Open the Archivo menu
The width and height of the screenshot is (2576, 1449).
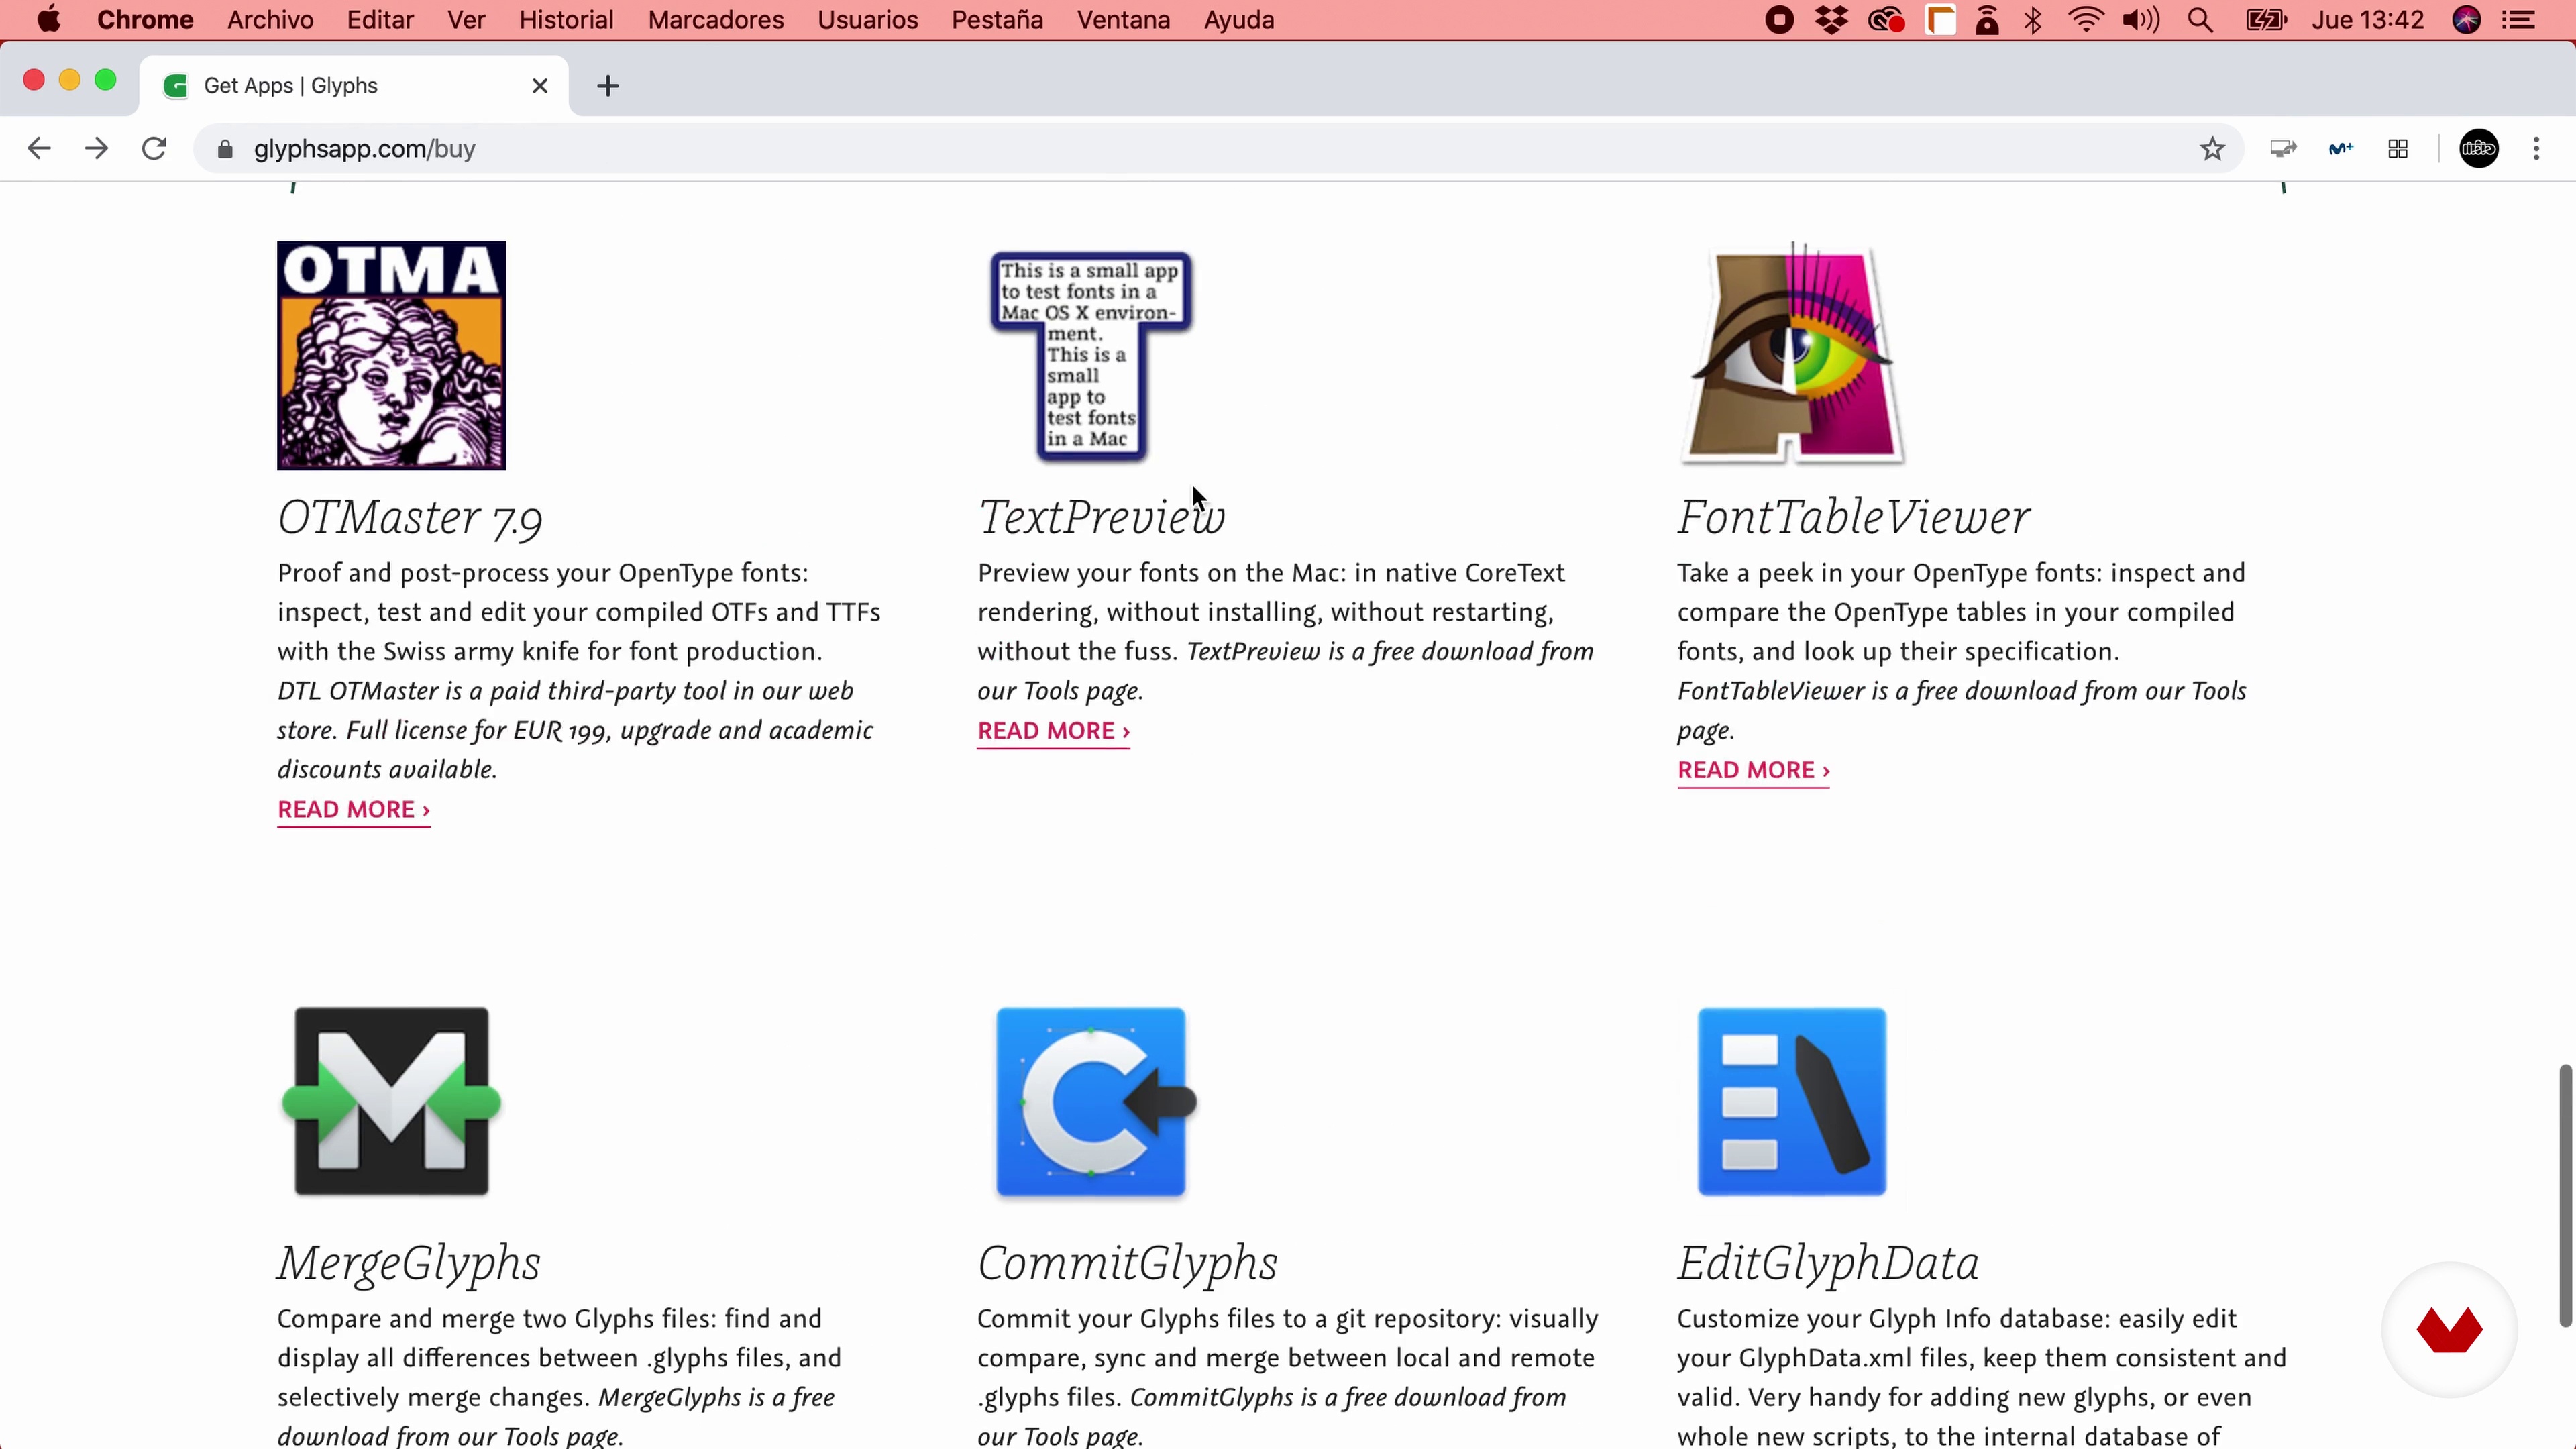point(270,20)
